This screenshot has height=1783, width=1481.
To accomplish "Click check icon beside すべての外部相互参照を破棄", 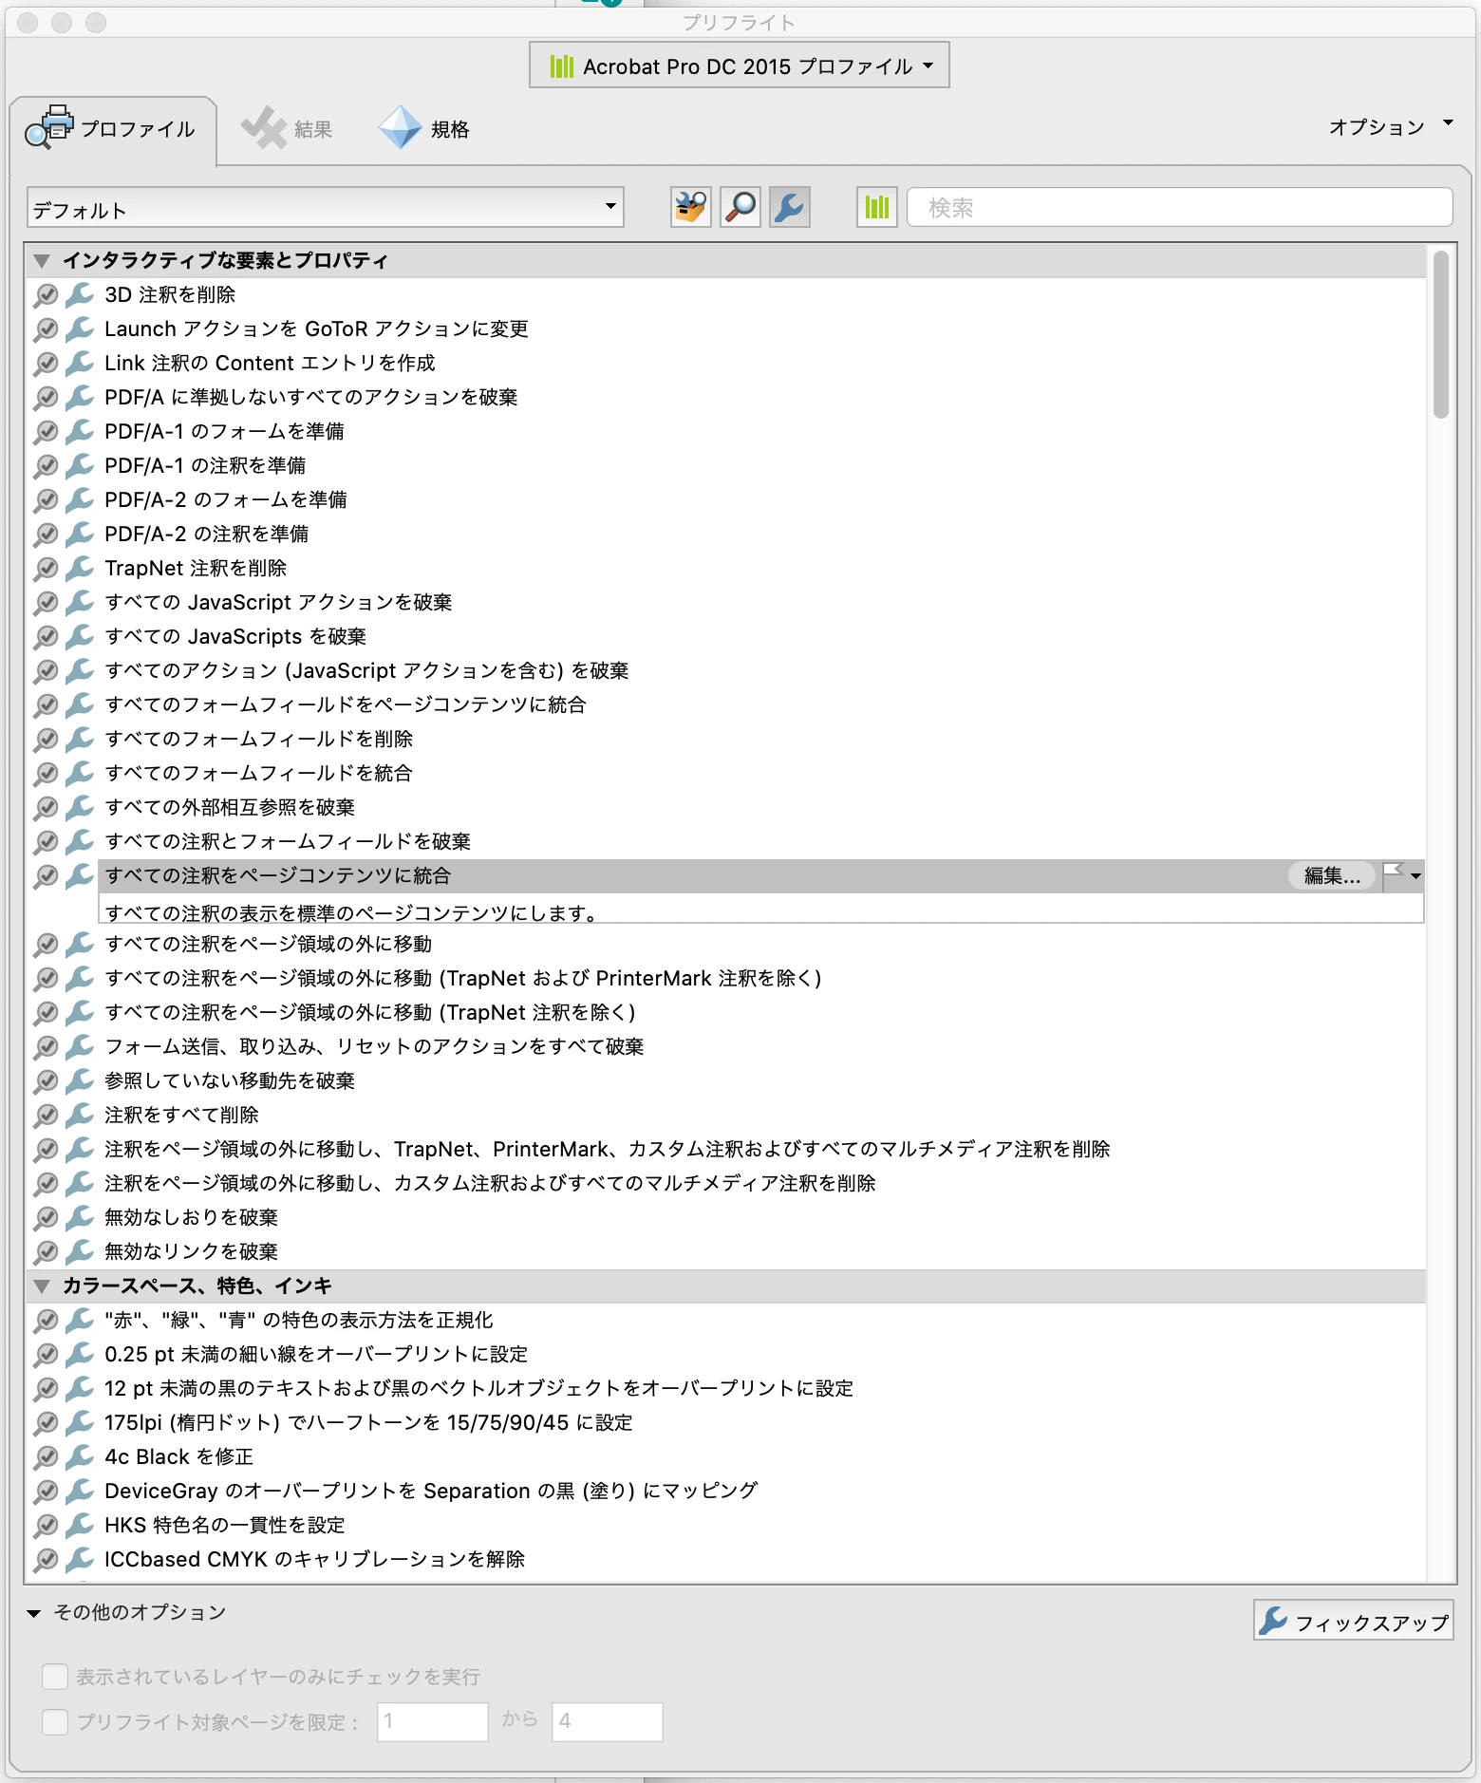I will pyautogui.click(x=46, y=808).
